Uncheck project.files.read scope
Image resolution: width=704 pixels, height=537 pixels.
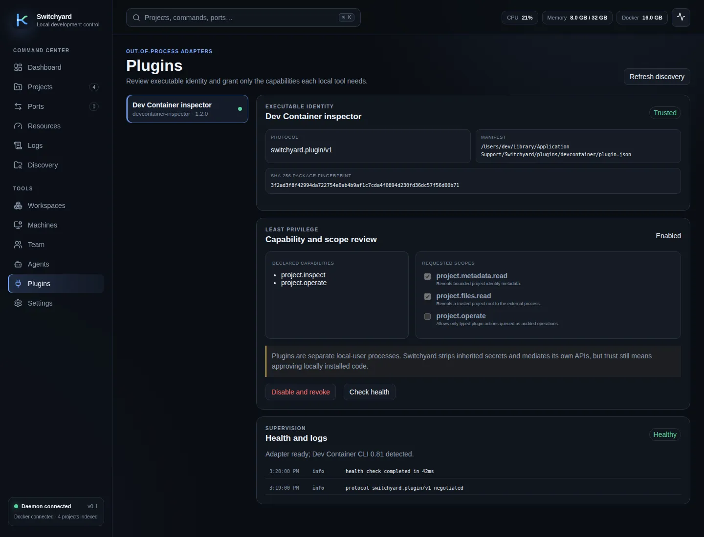[x=427, y=296]
